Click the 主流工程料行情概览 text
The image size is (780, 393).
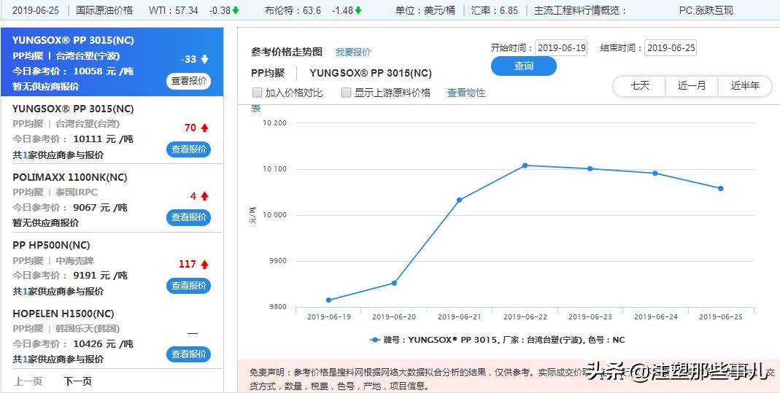click(x=580, y=10)
